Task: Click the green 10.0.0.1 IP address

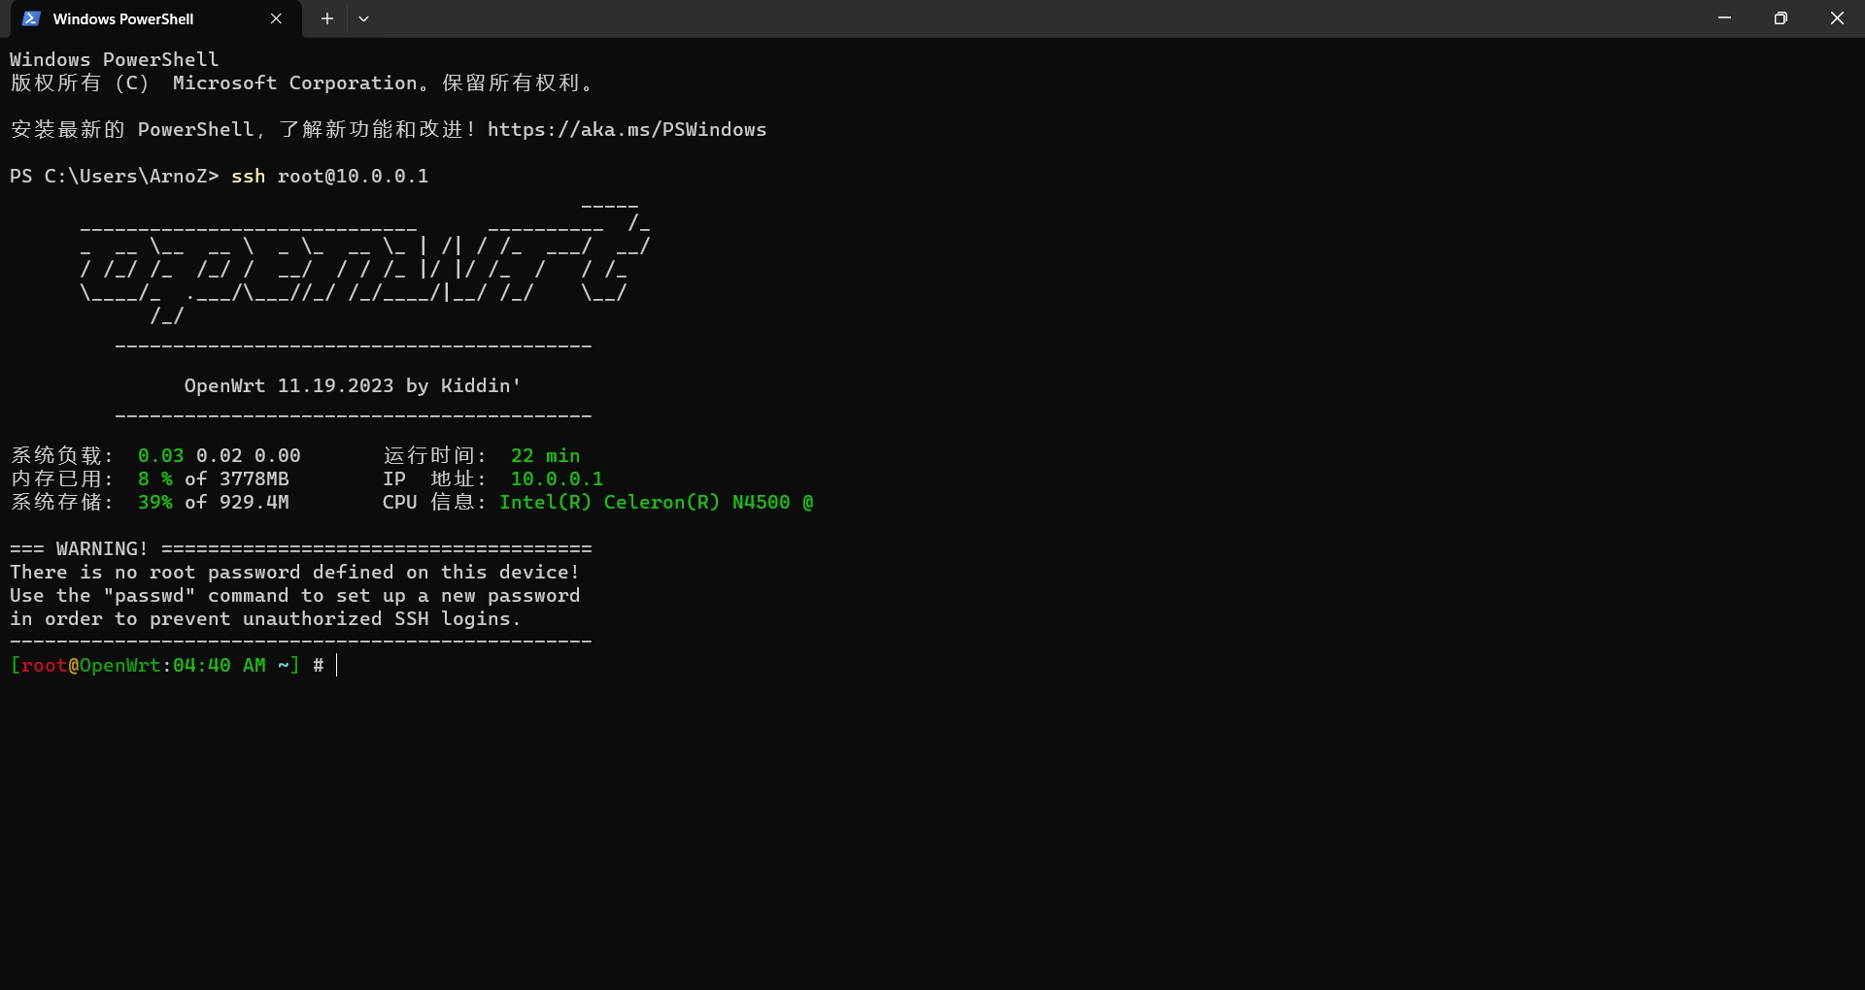Action: pos(557,478)
